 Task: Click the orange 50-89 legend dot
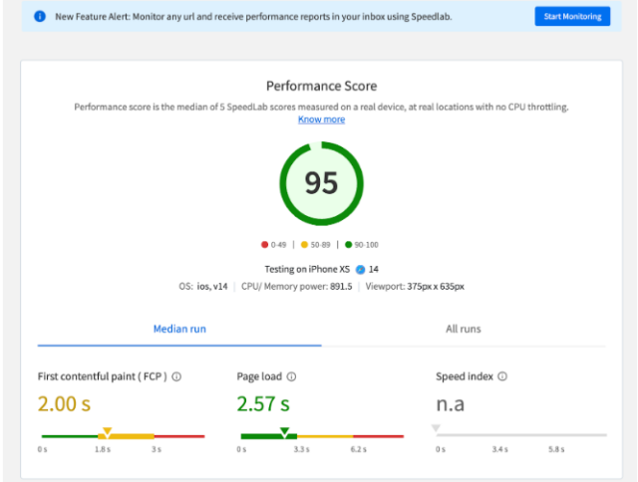pos(304,244)
